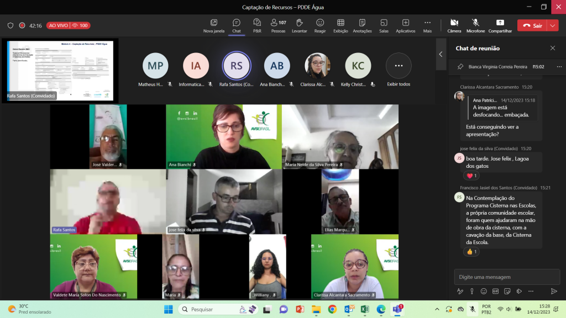566x318 pixels.
Task: Click the shield privacy icon
Action: pyautogui.click(x=11, y=25)
